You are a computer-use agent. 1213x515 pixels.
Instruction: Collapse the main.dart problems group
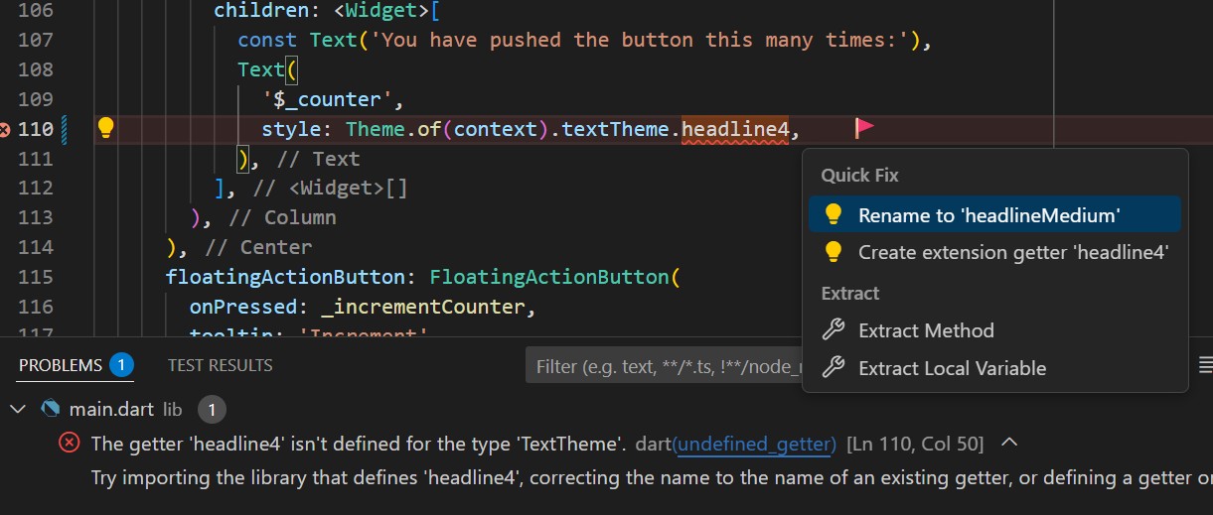click(17, 408)
